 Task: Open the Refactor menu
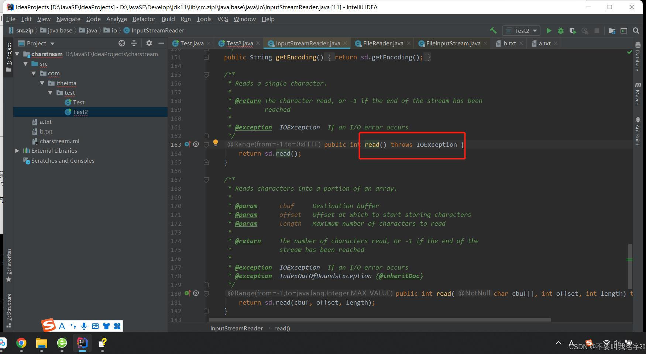click(x=144, y=19)
